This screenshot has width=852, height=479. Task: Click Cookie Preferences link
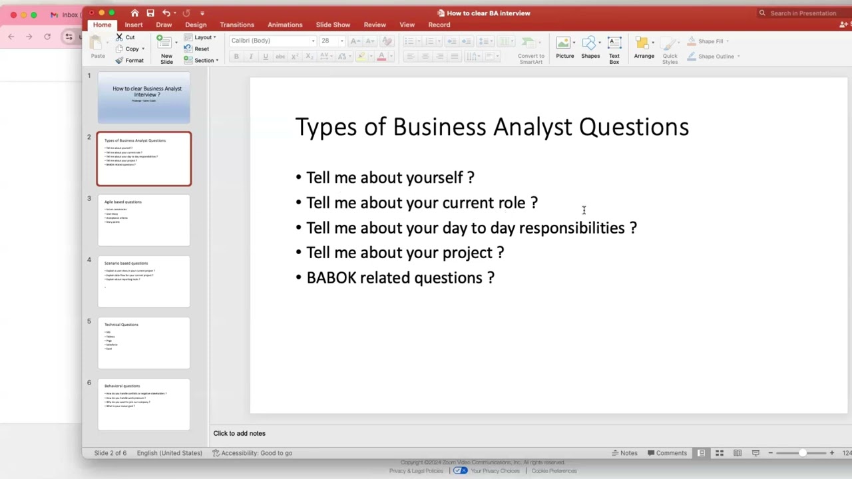point(554,471)
